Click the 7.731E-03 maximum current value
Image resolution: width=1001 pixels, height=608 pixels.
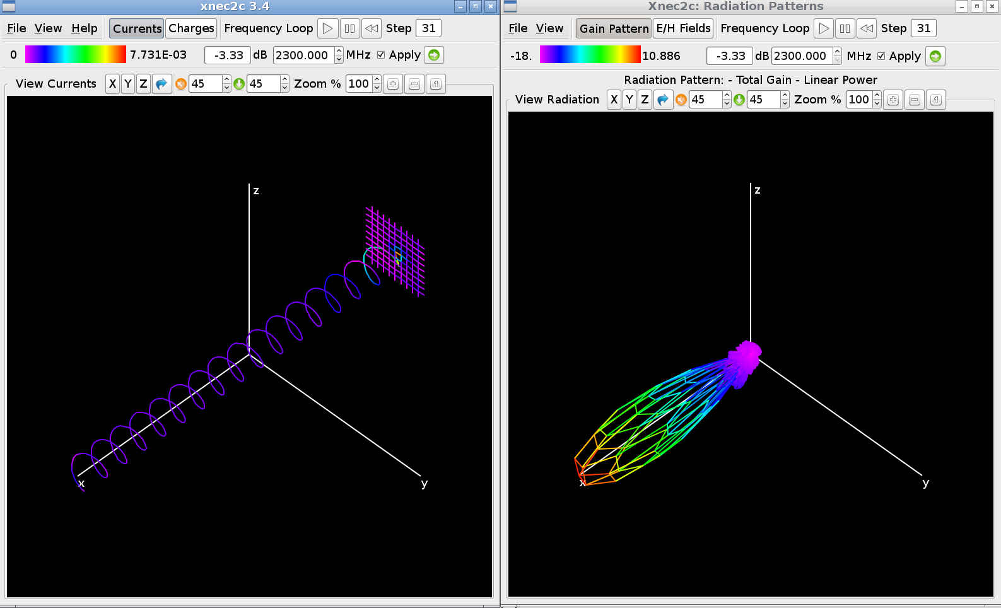(x=158, y=55)
